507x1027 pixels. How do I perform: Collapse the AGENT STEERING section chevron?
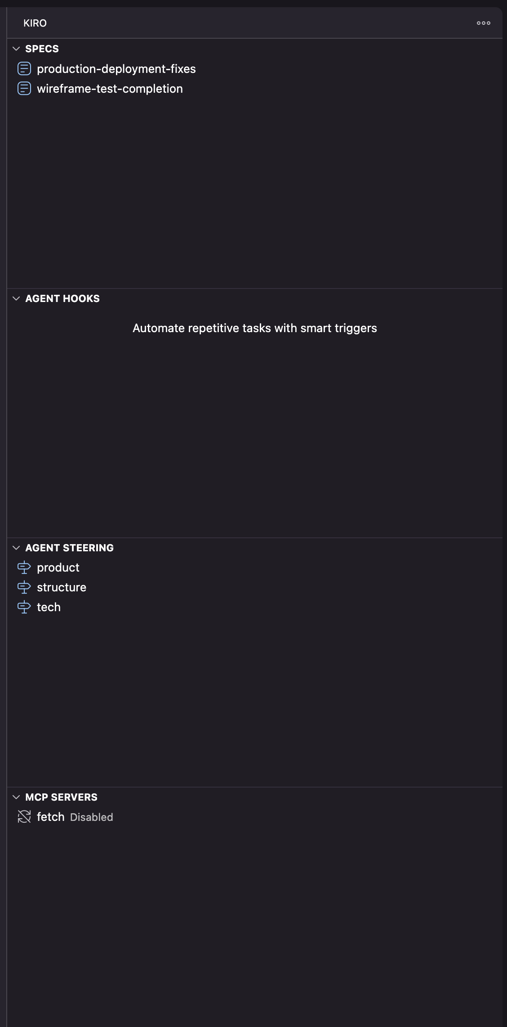(16, 548)
